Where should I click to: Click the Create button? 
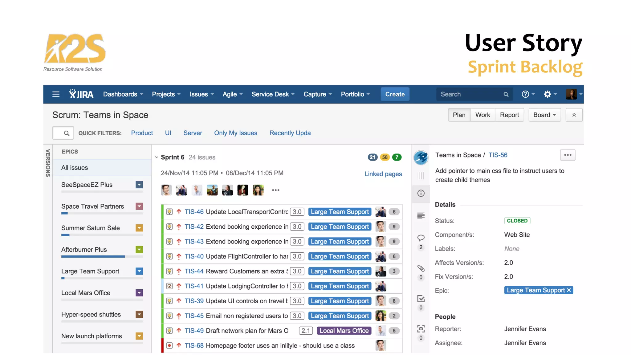coord(395,94)
